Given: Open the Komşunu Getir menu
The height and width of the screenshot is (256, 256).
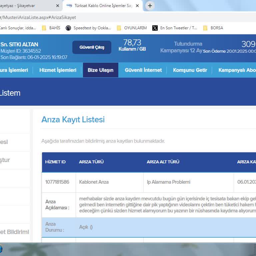Looking at the screenshot, I should (x=190, y=70).
